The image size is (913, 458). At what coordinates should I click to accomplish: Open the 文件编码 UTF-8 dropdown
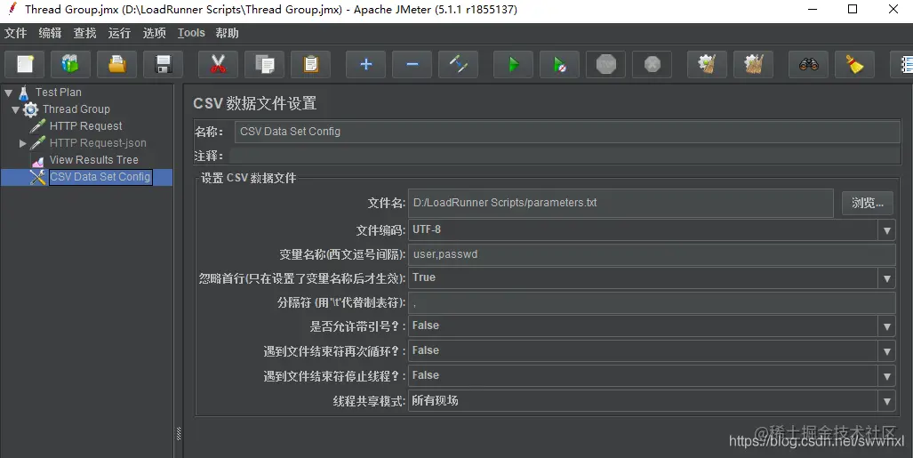(887, 230)
